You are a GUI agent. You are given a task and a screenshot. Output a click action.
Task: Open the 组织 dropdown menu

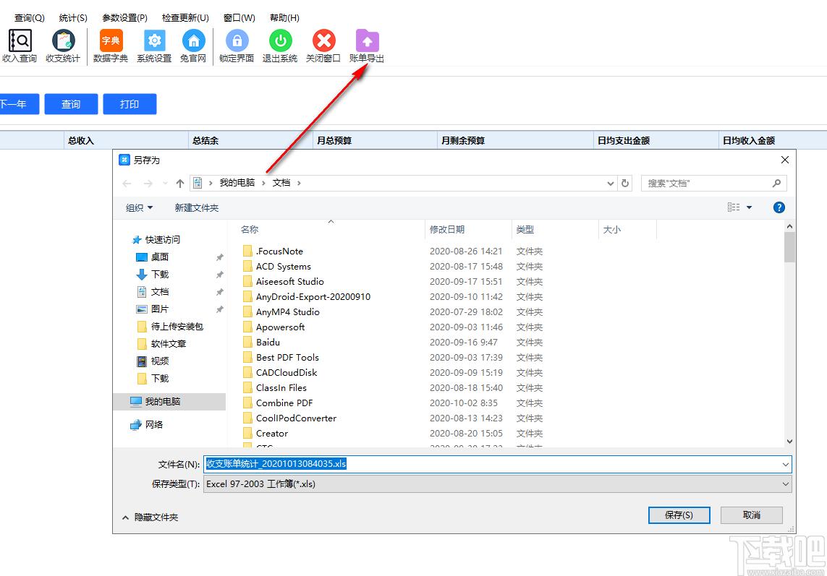tap(139, 207)
